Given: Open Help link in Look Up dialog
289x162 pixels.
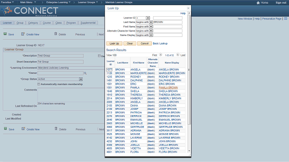Looking at the screenshot, I should pos(183,13).
